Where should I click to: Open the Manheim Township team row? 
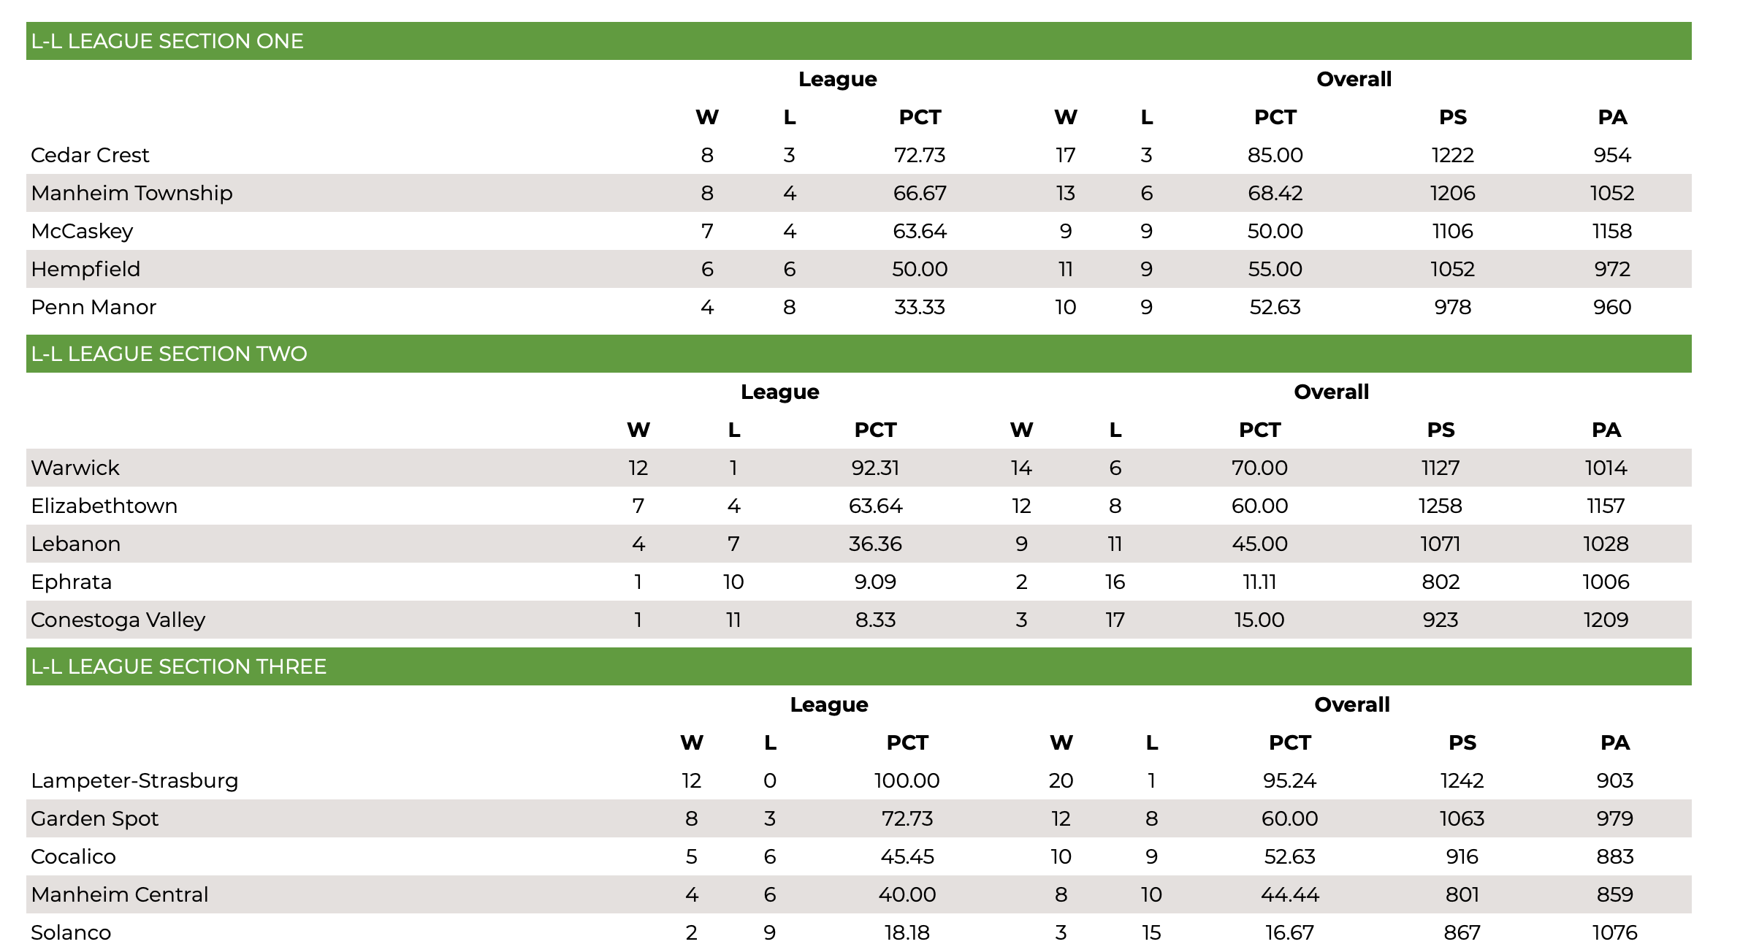pos(858,193)
